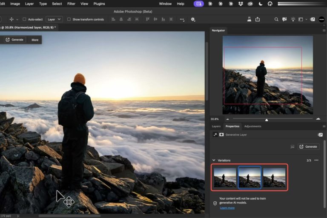Open the round profile avatar
The height and width of the screenshot is (218, 327).
(x=321, y=20)
